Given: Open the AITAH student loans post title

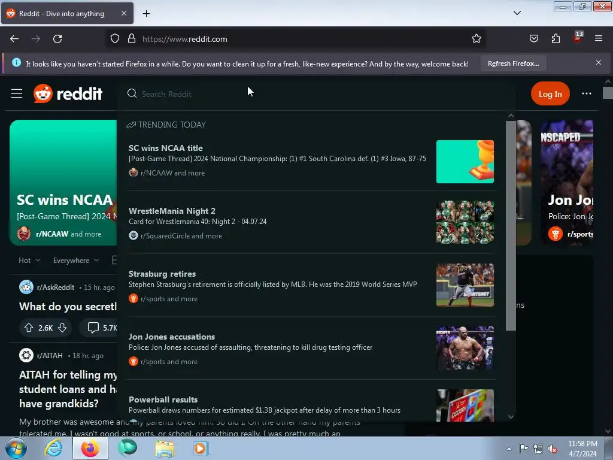Looking at the screenshot, I should tap(68, 389).
